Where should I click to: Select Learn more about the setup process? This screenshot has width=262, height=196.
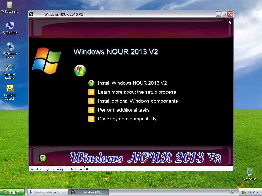pyautogui.click(x=137, y=92)
